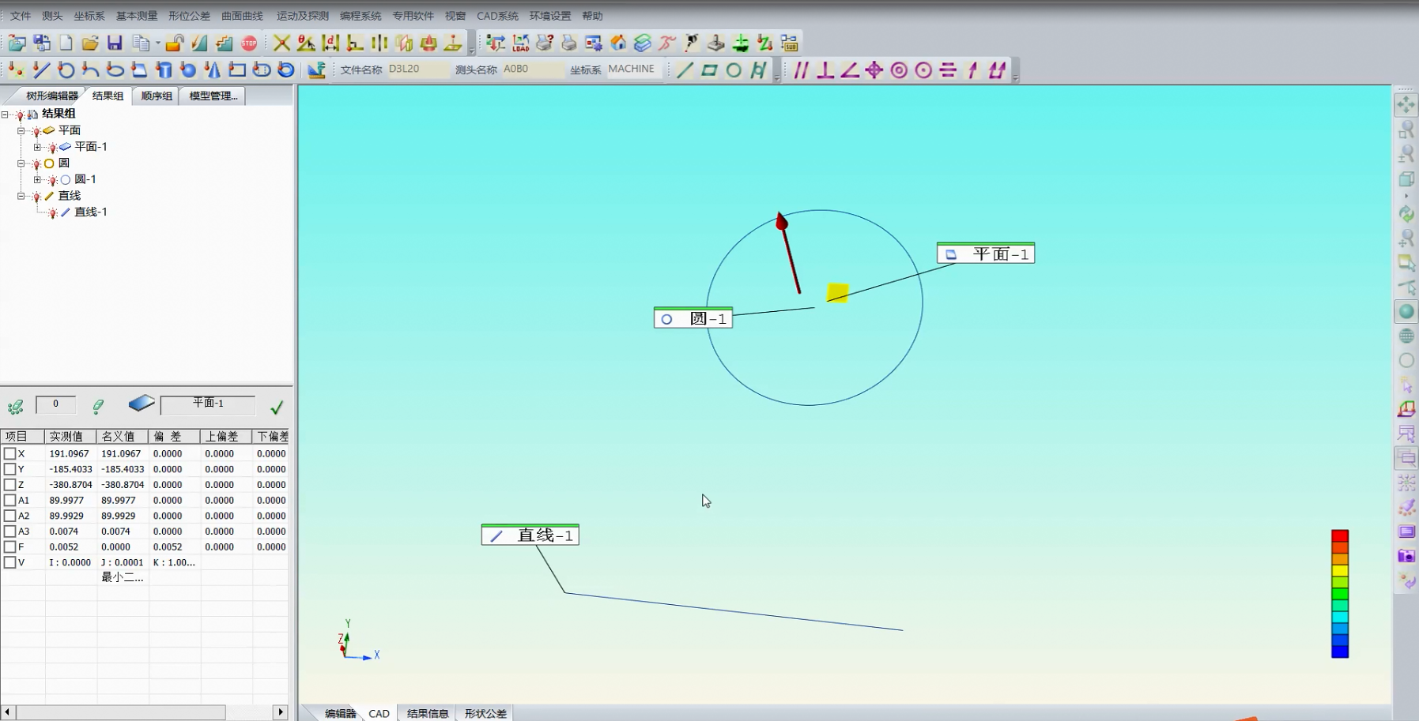1419x721 pixels.
Task: Click the angularity tolerance icon
Action: 850,70
